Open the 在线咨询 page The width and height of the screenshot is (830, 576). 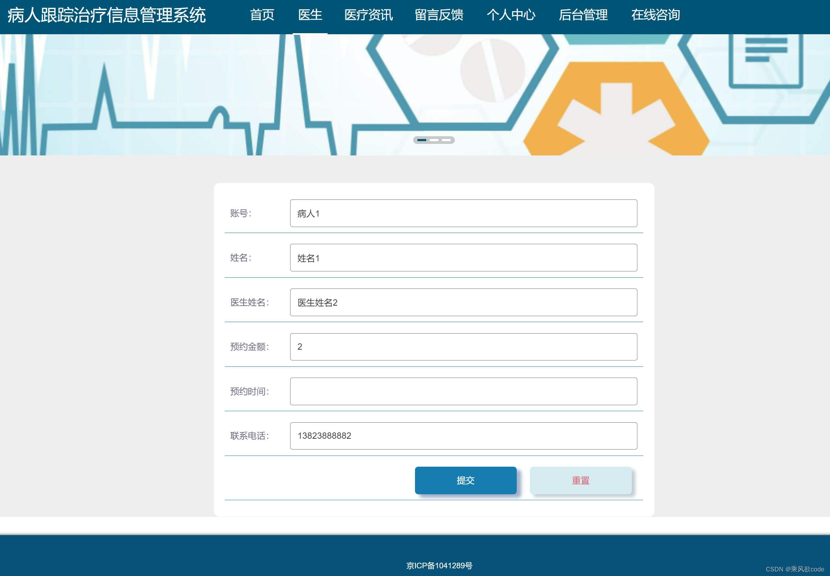tap(656, 15)
